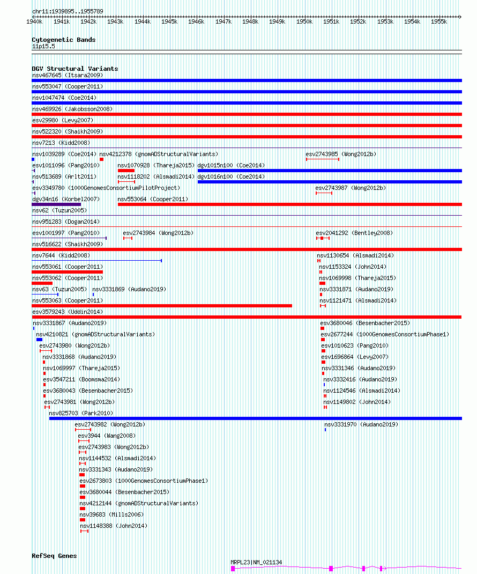Open esv2743982 (Wong2012b) label
This screenshot has width=477, height=574.
[110, 425]
